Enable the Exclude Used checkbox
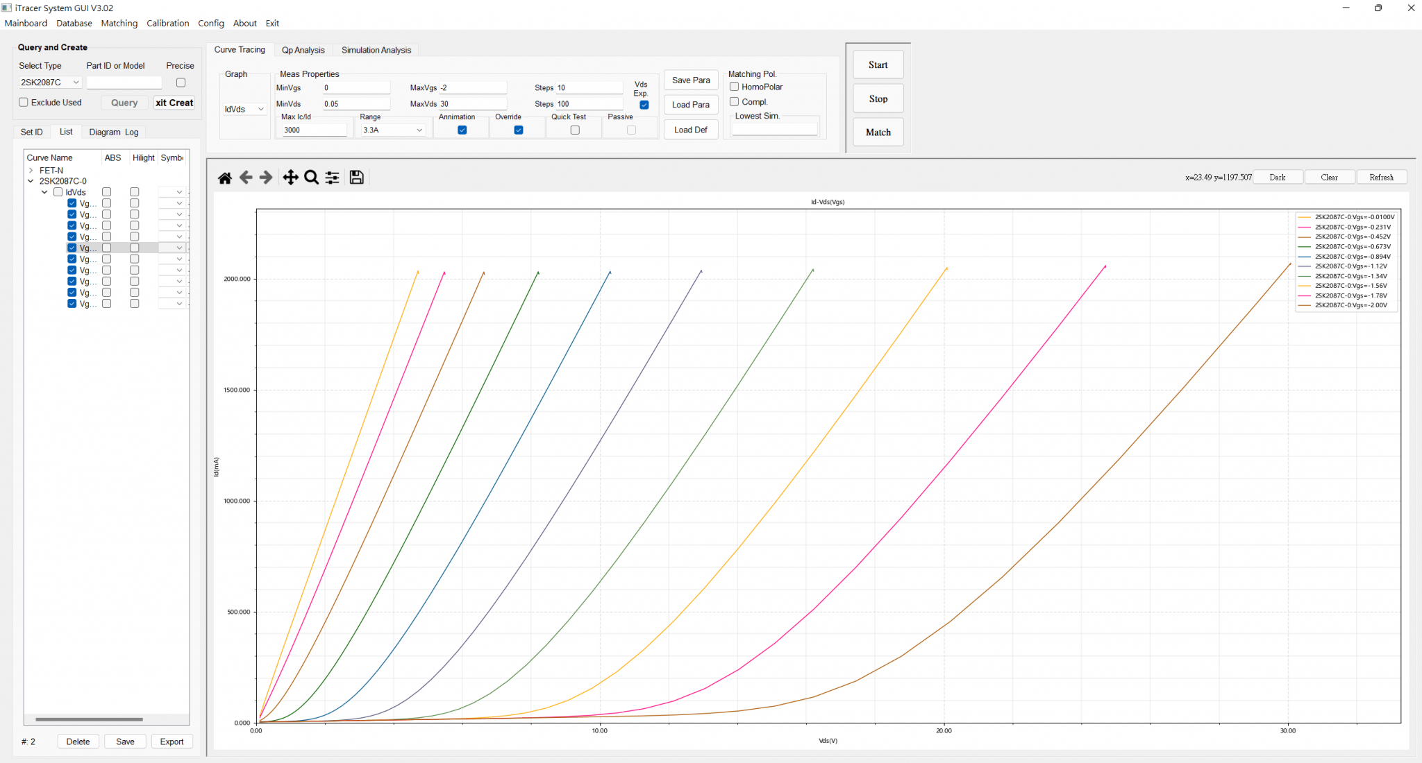The width and height of the screenshot is (1422, 763). (24, 102)
